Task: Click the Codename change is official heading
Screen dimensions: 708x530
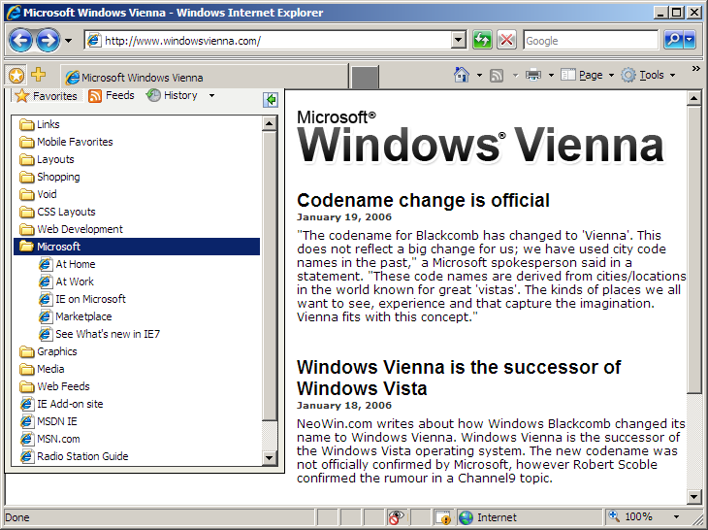Action: click(x=423, y=200)
